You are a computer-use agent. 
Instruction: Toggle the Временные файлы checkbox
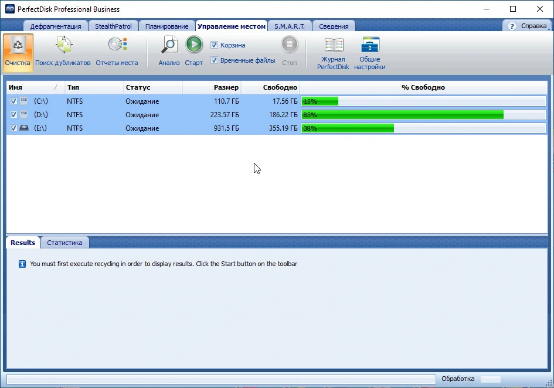(x=214, y=60)
